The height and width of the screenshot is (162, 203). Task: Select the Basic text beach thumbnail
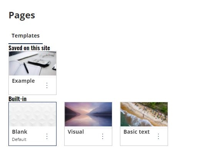[x=144, y=114]
